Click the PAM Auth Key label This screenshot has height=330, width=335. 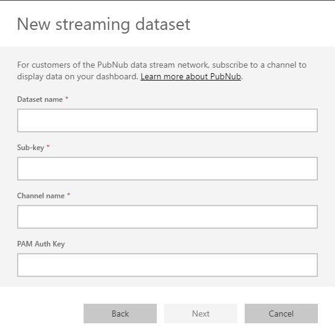coord(41,244)
